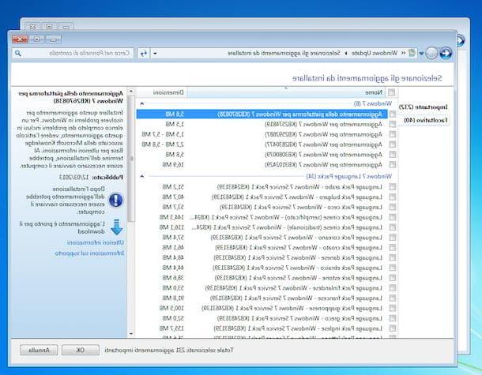The image size is (482, 375).
Task: Click the blue download-ready arrow icon
Action: (x=116, y=227)
